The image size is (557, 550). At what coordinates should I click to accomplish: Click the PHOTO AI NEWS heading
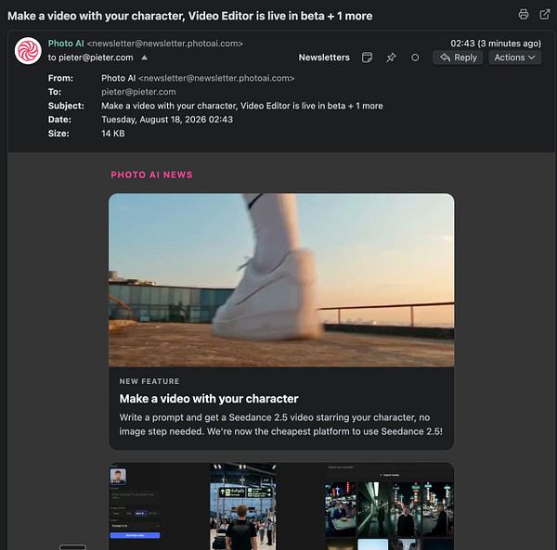click(x=151, y=174)
